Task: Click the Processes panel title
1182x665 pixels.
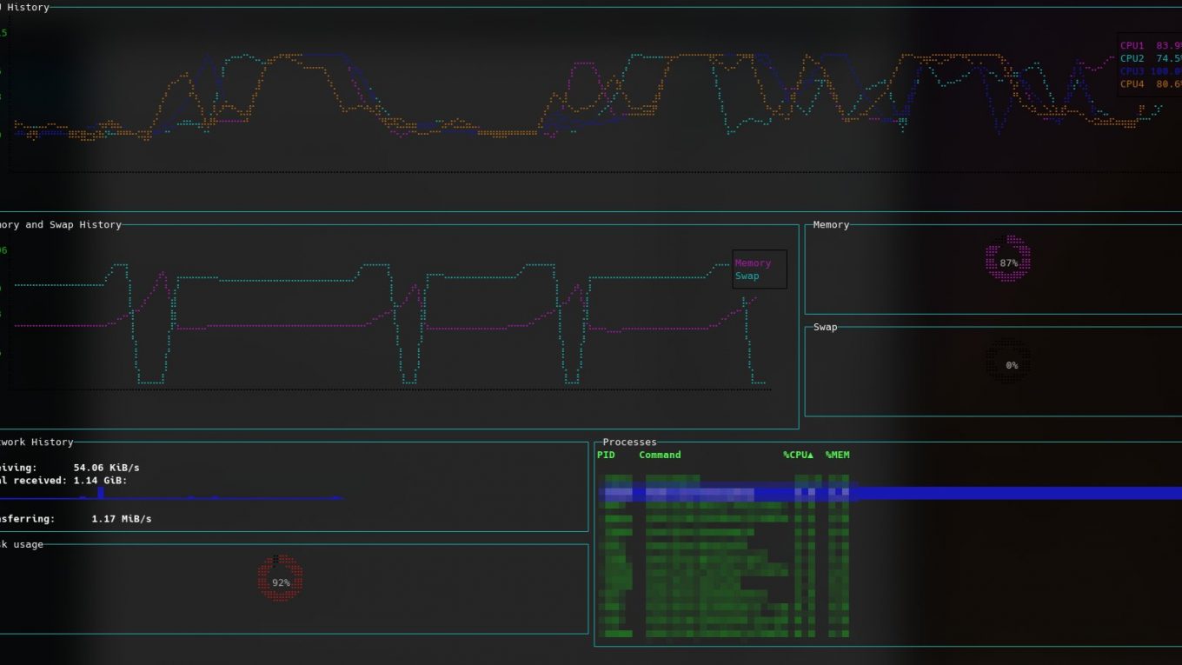Action: point(630,442)
